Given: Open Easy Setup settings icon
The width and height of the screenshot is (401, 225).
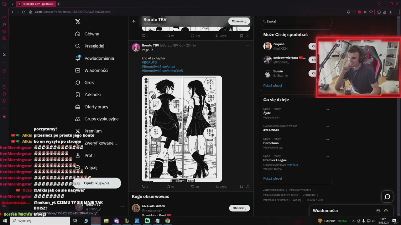Looking at the screenshot, I should (396, 12).
